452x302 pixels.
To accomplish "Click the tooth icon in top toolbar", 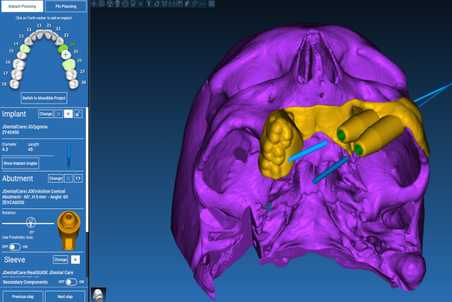I will pos(133,3).
